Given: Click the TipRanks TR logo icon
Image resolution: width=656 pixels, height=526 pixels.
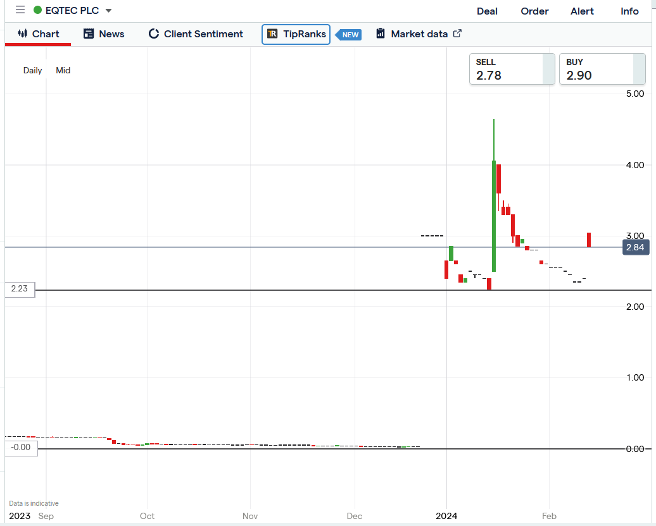Looking at the screenshot, I should 272,34.
